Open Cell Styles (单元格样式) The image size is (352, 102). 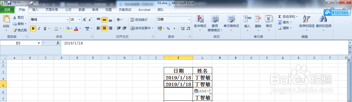pos(231,23)
